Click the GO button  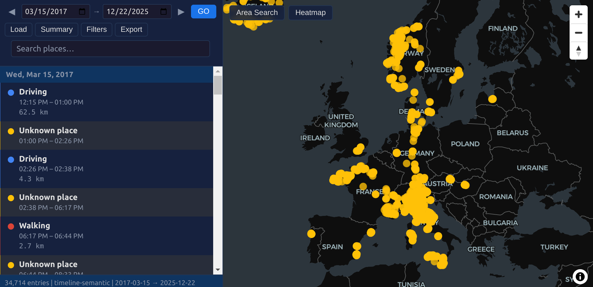(203, 12)
